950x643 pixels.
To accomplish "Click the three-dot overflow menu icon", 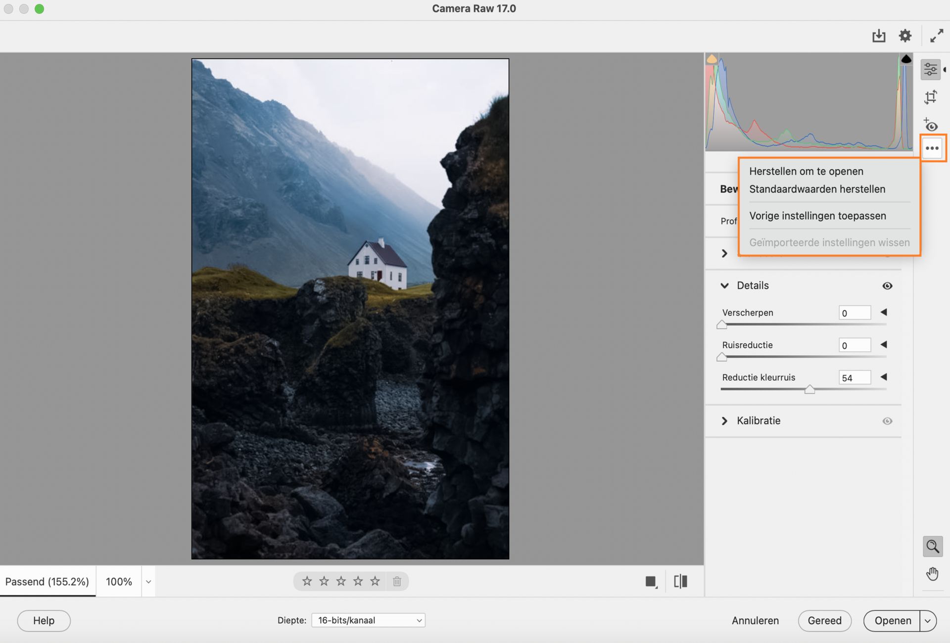I will click(x=933, y=148).
